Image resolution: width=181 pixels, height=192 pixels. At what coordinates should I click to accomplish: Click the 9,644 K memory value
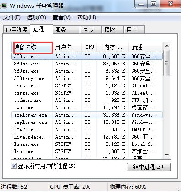[116, 78]
